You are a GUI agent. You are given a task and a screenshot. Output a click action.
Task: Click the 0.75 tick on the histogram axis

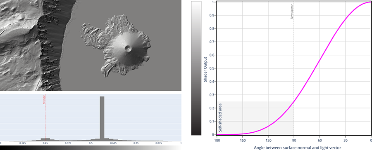[136, 143]
